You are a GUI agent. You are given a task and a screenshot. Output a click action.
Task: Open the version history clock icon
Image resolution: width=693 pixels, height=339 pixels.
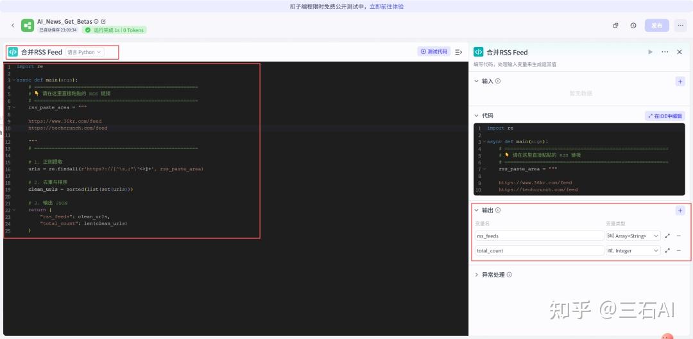click(633, 26)
